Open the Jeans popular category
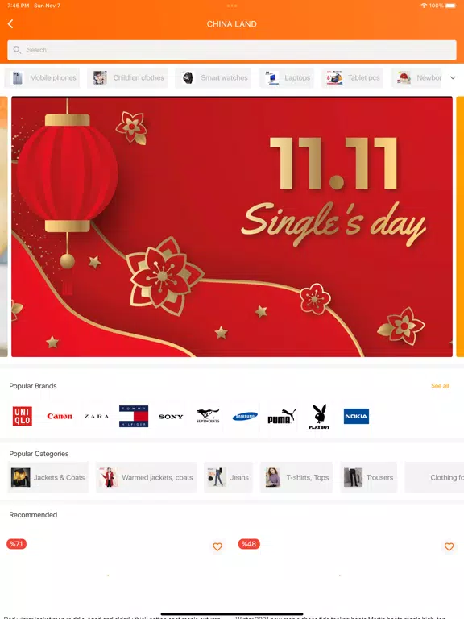Screen dimensions: 464x619 coord(228,477)
